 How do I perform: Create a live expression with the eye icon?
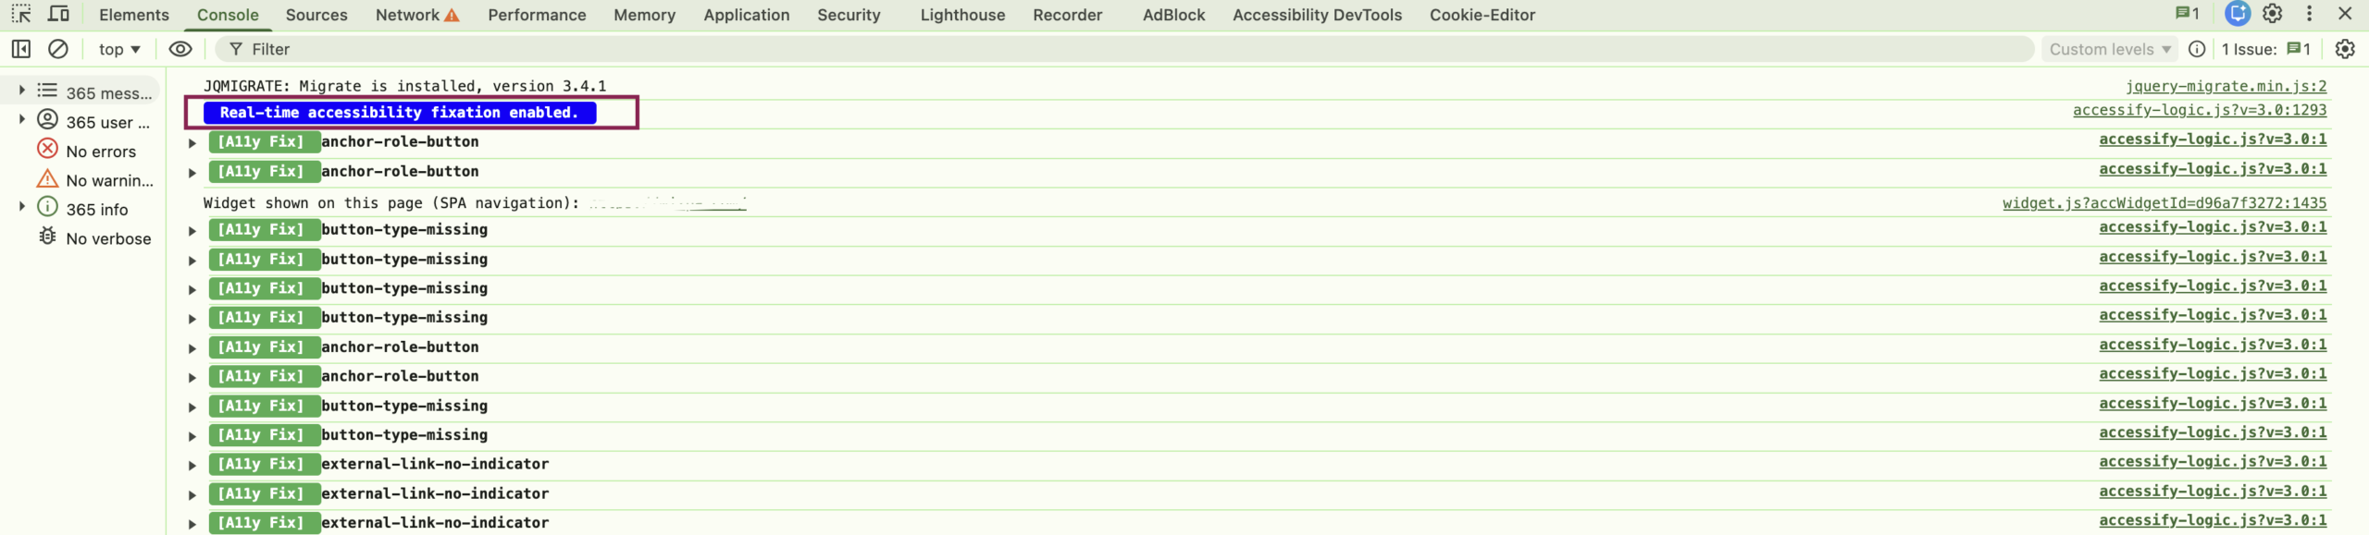(180, 49)
